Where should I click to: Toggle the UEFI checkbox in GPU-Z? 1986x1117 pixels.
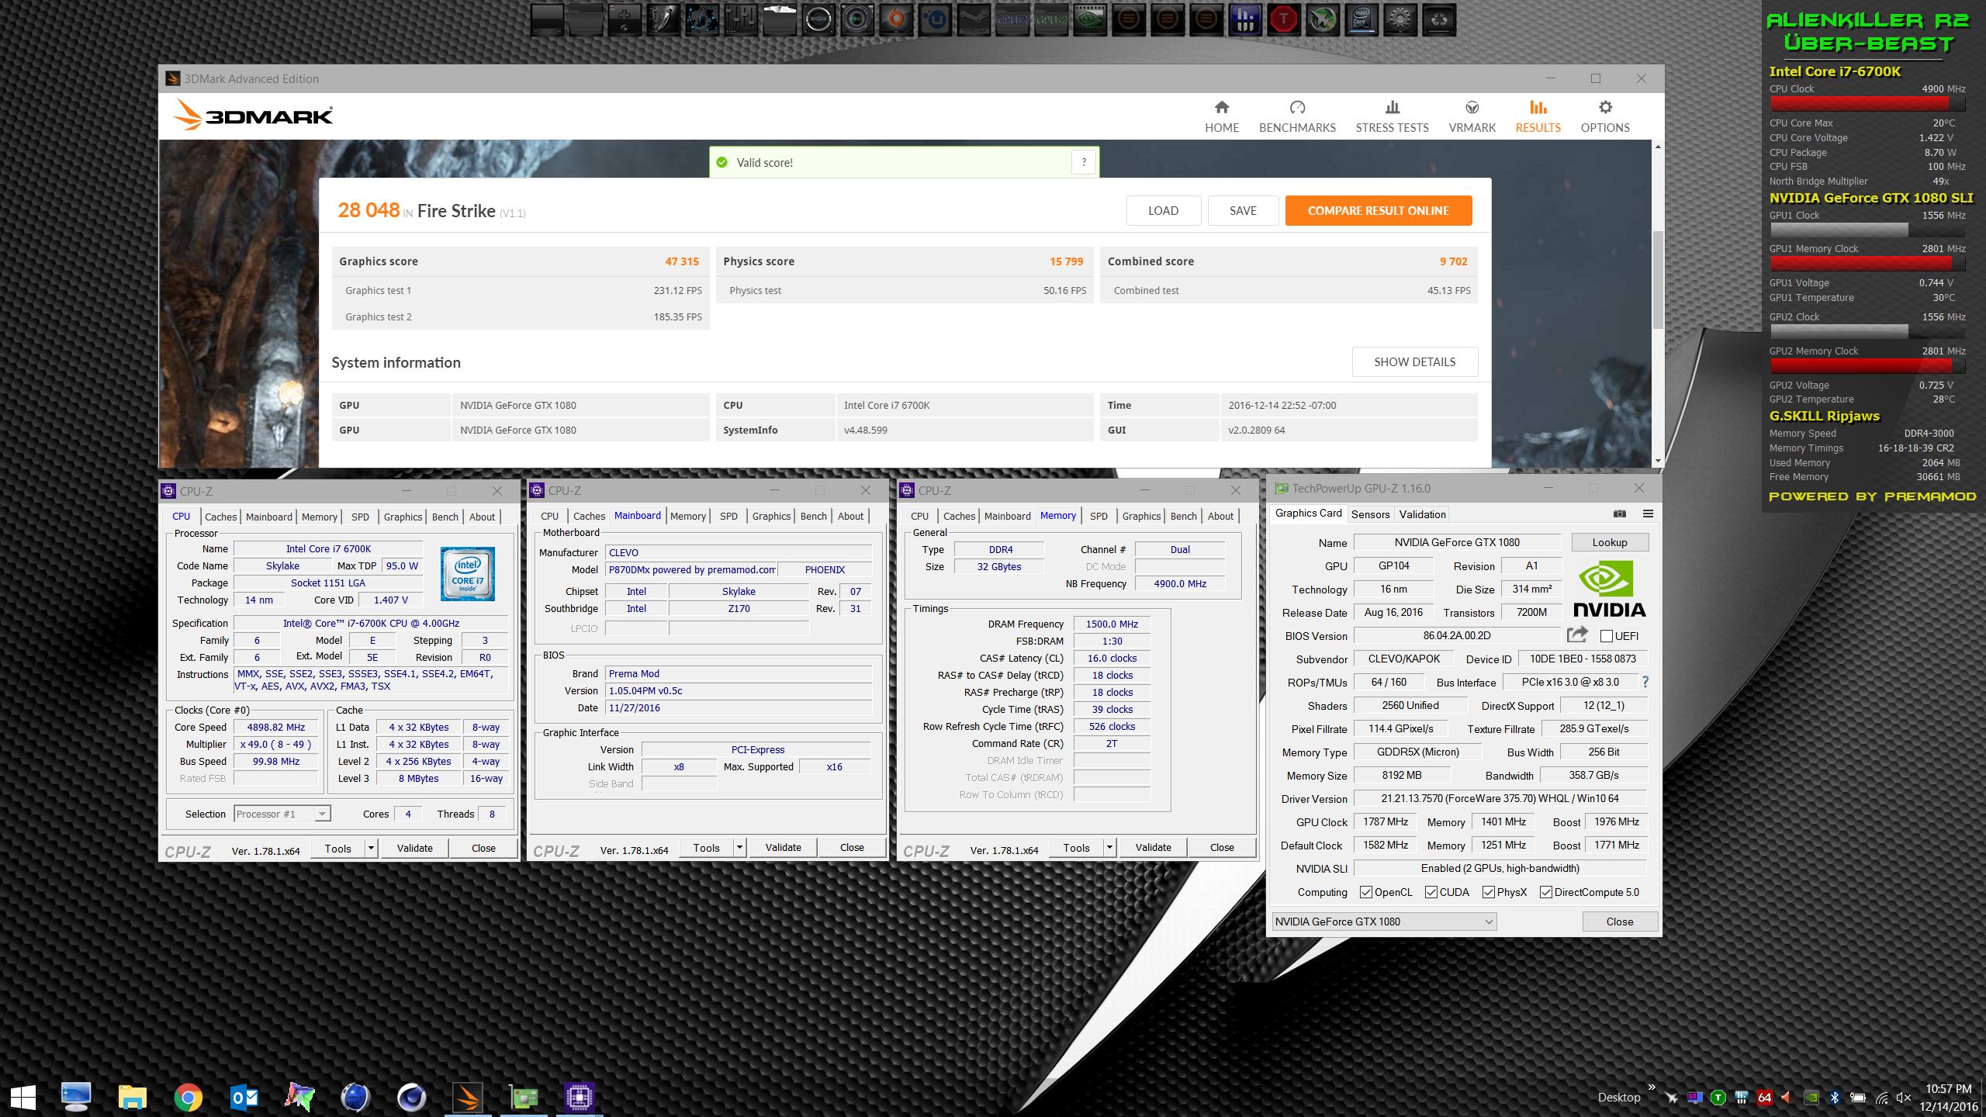coord(1607,636)
